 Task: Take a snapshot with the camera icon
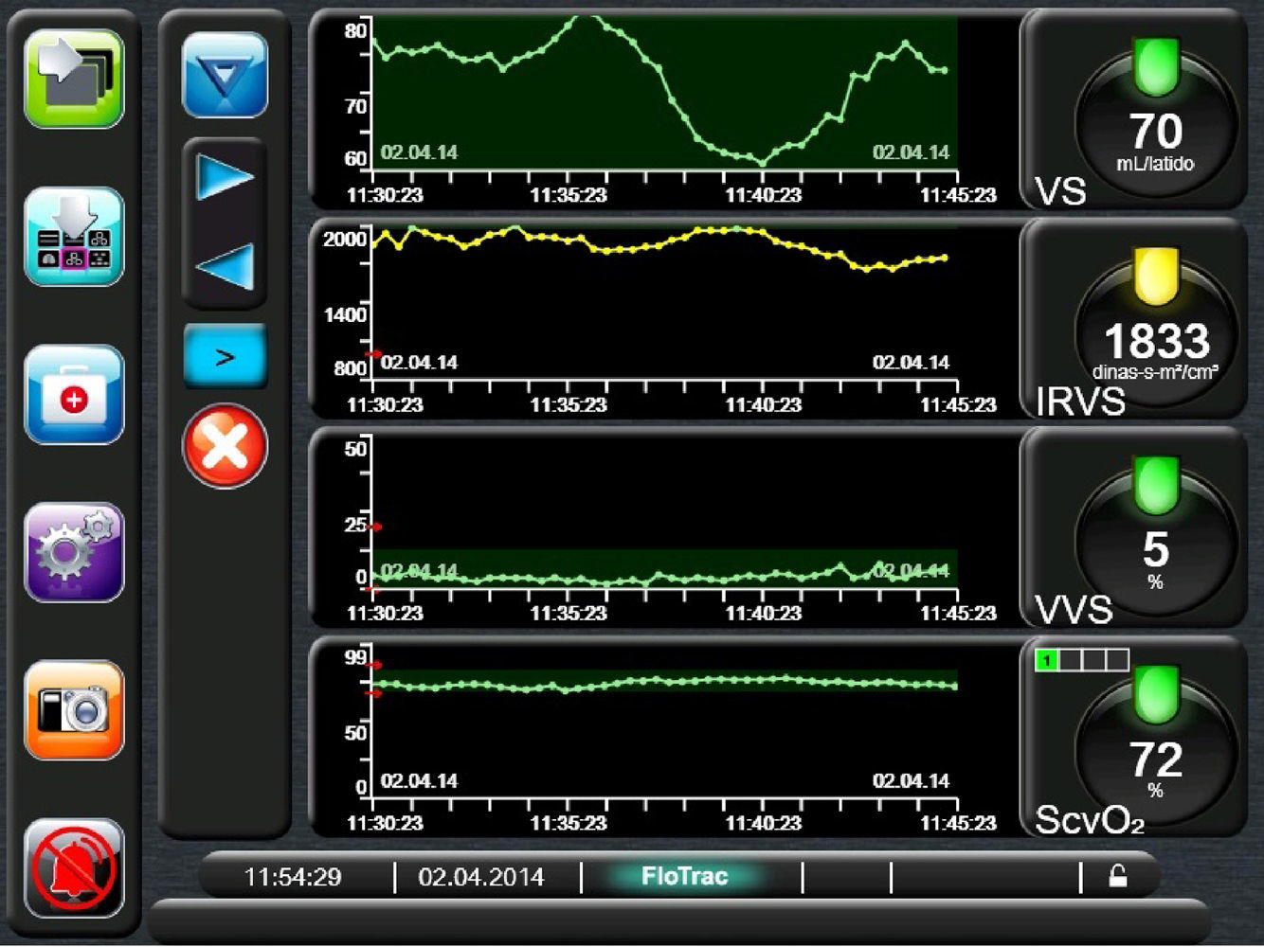tap(74, 710)
